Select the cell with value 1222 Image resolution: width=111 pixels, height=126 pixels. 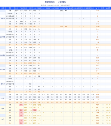(x=26, y=11)
